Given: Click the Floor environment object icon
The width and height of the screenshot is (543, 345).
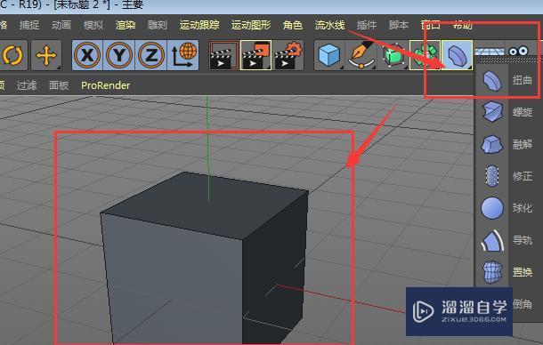Looking at the screenshot, I should tap(490, 52).
